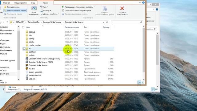This screenshot has height=111, width=197.
Task: Open the 'Тип' refine dropdown
Action: pyautogui.click(x=44, y=7)
